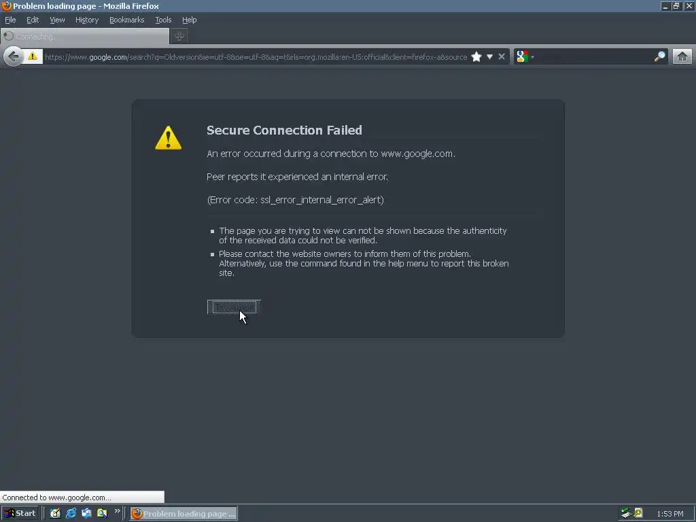Open the Bookmarks menu

click(127, 20)
